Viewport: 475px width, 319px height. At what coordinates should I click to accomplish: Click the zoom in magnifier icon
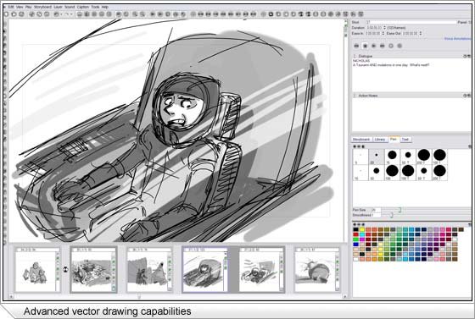tap(135, 14)
